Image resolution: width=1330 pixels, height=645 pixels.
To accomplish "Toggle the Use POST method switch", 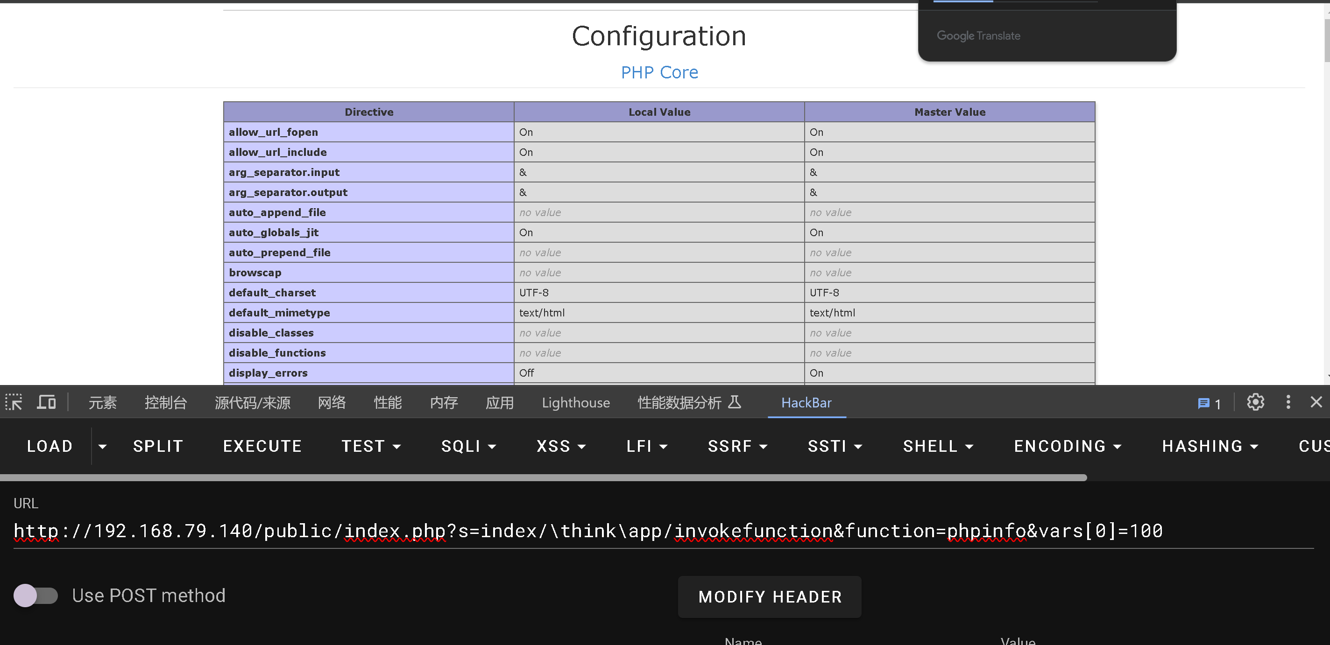I will click(x=35, y=596).
